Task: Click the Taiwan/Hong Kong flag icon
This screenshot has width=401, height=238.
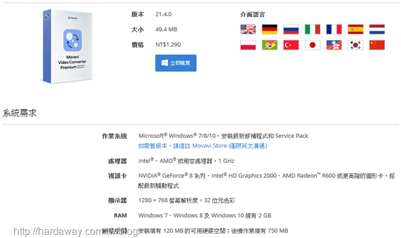Action: (x=334, y=45)
